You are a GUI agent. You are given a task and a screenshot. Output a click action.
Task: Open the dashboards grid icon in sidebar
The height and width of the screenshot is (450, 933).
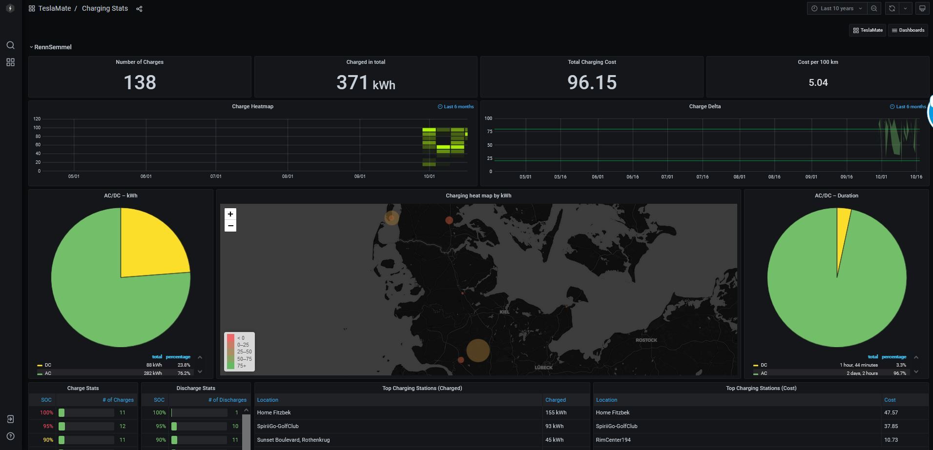[x=10, y=62]
